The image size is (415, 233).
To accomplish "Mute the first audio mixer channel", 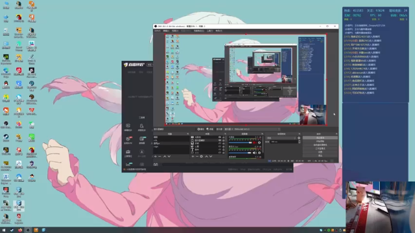I will coord(255,142).
